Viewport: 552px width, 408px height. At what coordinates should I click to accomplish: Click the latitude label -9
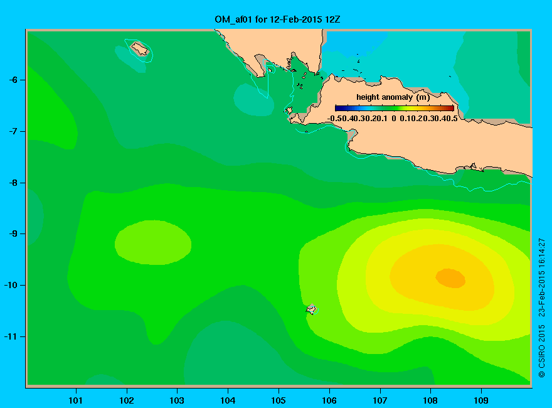click(x=13, y=234)
